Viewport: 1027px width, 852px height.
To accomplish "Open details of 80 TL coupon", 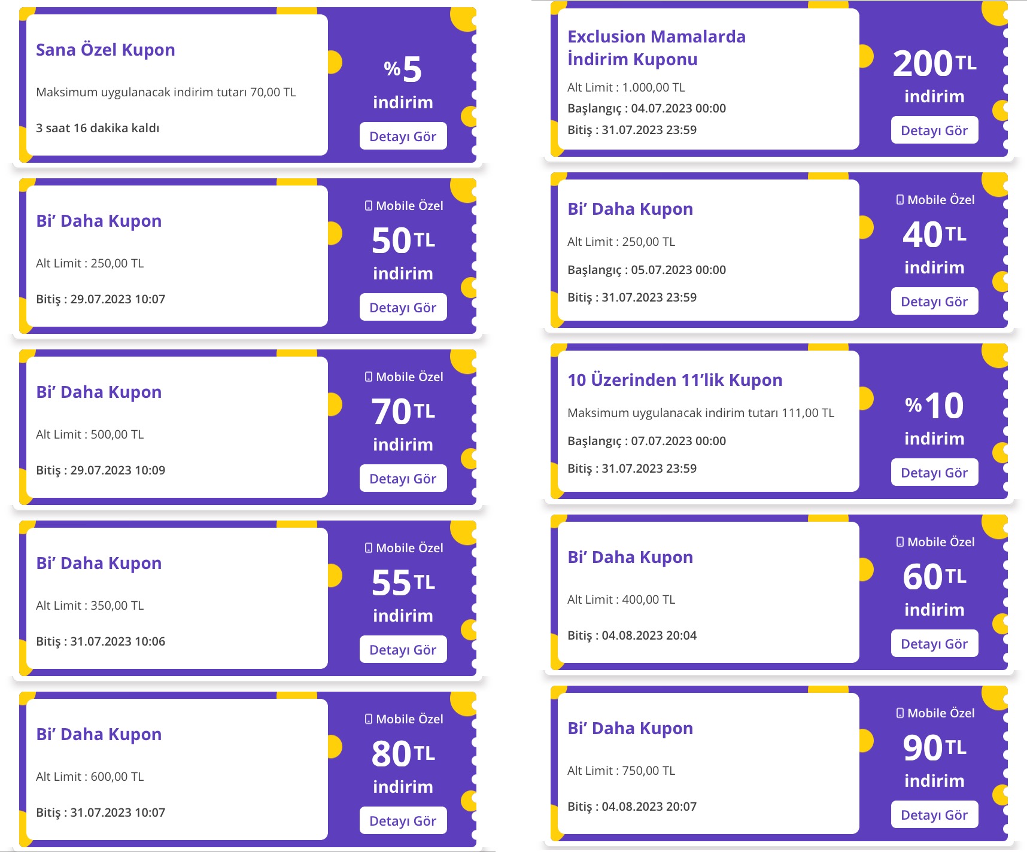I will pyautogui.click(x=403, y=820).
